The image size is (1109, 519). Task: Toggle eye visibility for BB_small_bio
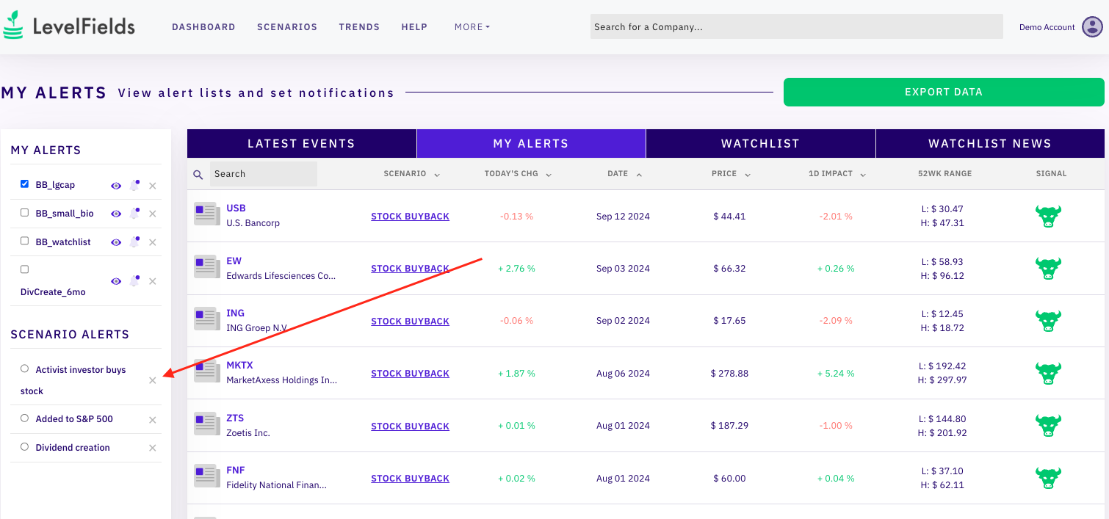click(116, 214)
